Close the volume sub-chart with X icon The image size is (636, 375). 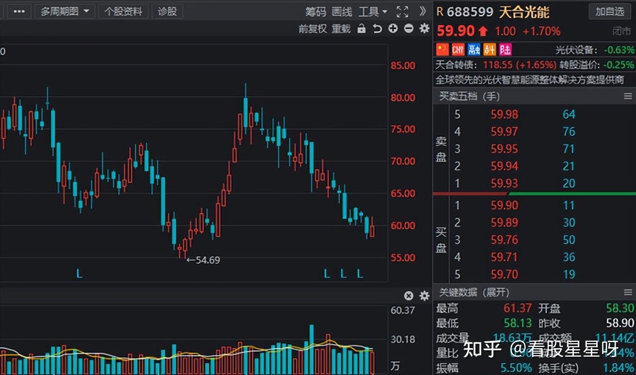(x=408, y=296)
